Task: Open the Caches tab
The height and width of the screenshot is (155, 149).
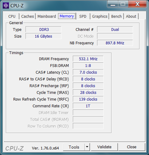Action: tap(28, 17)
